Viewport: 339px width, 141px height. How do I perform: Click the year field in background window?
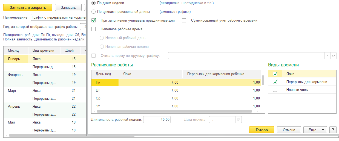point(83,27)
